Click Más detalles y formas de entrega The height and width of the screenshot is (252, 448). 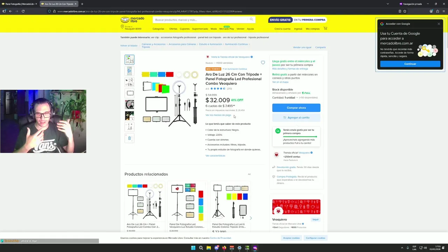(290, 69)
